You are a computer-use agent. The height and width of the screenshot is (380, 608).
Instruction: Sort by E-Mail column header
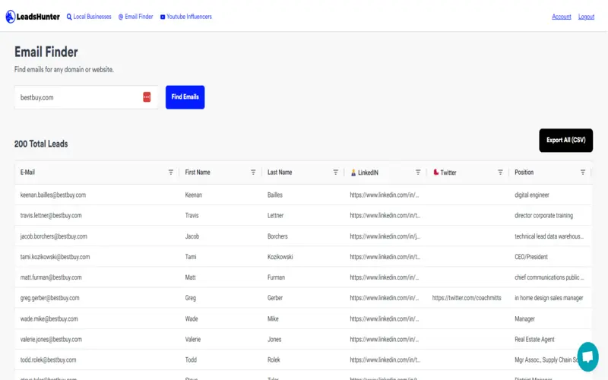[27, 173]
